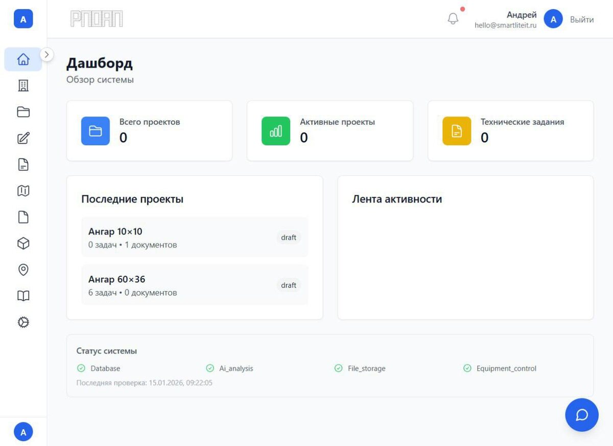613x446 pixels.
Task: Click the Дашборд page title
Action: click(100, 63)
